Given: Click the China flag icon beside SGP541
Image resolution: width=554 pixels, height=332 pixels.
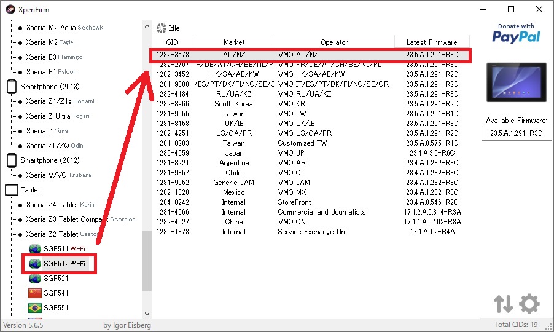Looking at the screenshot, I should click(35, 293).
